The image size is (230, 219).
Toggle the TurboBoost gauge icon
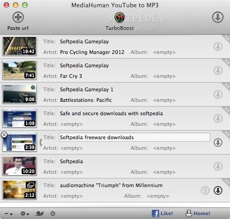click(x=120, y=17)
